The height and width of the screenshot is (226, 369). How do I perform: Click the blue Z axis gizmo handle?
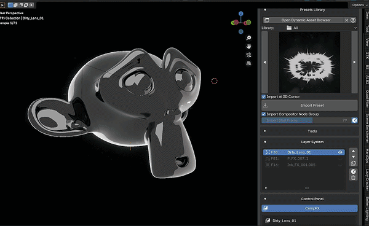pos(240,14)
